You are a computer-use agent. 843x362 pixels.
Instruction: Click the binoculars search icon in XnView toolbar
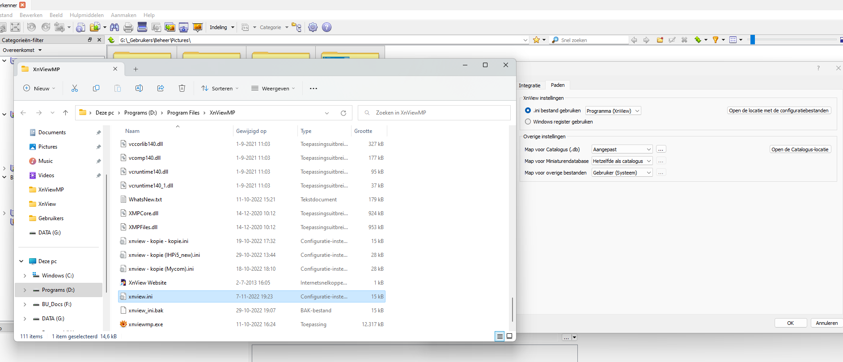point(114,27)
